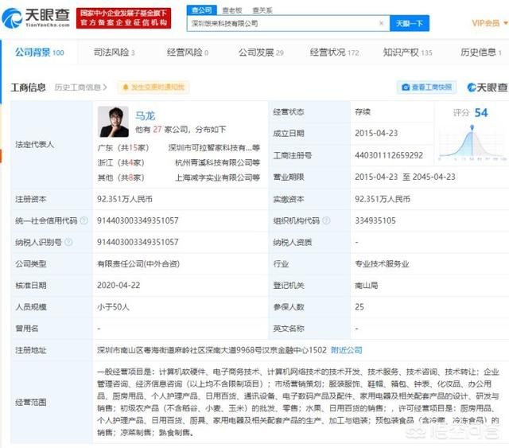Select business term 2015-04-23 至 2045-04-23
Screen dimensions: 509x448
[x=405, y=177]
